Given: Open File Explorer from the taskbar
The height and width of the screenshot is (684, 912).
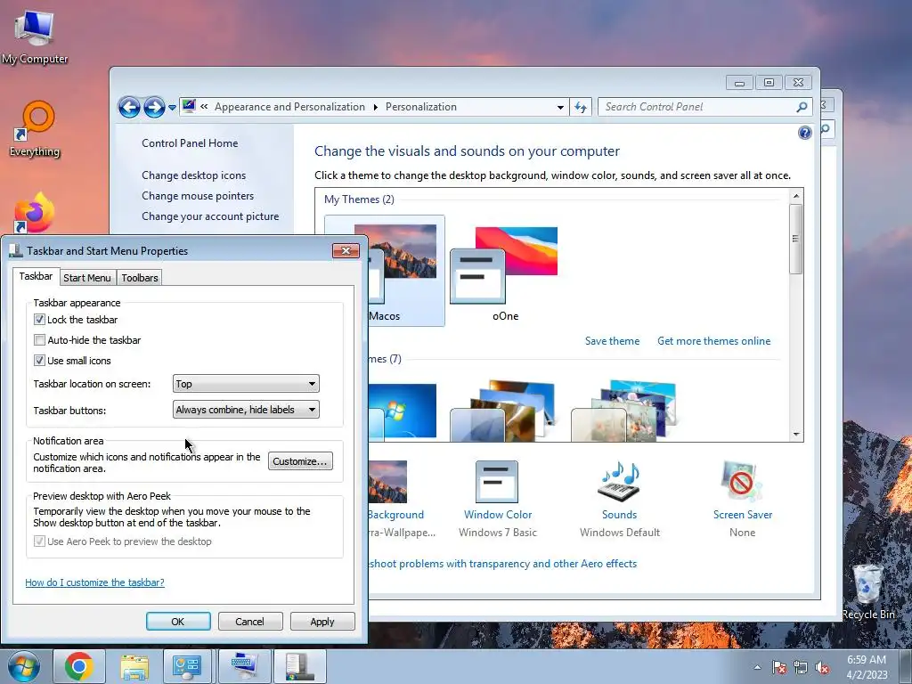Looking at the screenshot, I should click(134, 666).
